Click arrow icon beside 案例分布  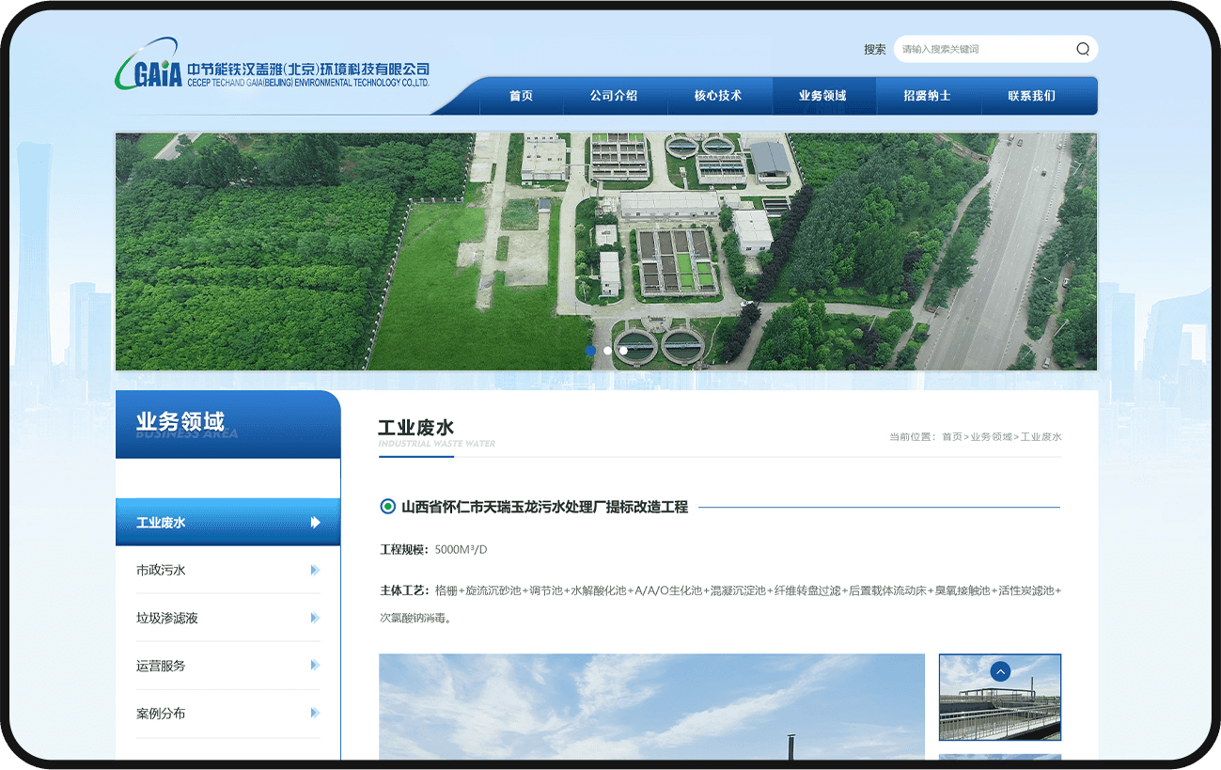315,714
